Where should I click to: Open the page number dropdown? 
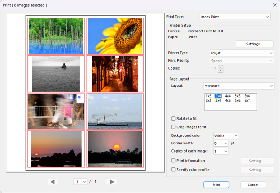tap(80, 182)
